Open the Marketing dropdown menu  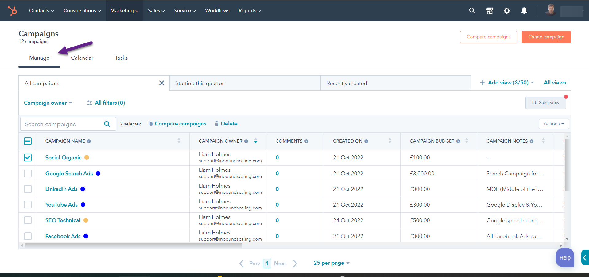(x=124, y=11)
